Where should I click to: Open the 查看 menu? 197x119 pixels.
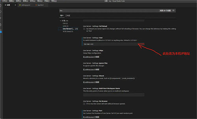(26, 1)
